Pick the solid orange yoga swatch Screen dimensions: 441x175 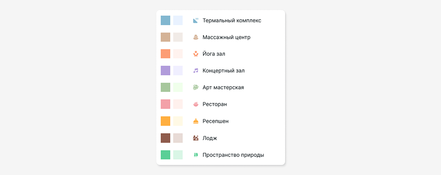pyautogui.click(x=165, y=54)
